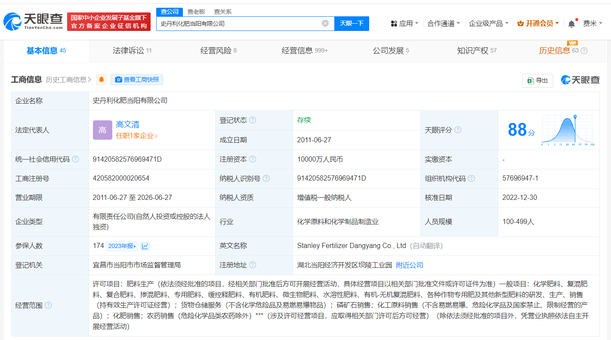Open the 应用 dropdown menu

click(x=404, y=24)
